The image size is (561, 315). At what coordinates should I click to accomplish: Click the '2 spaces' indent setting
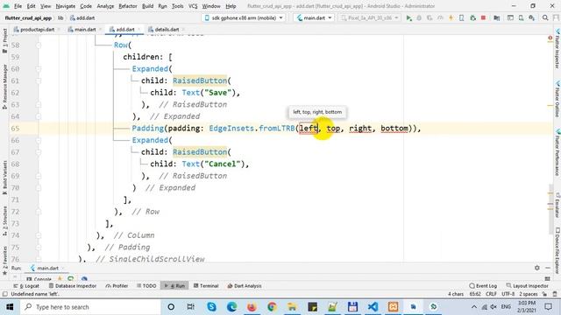click(x=529, y=294)
